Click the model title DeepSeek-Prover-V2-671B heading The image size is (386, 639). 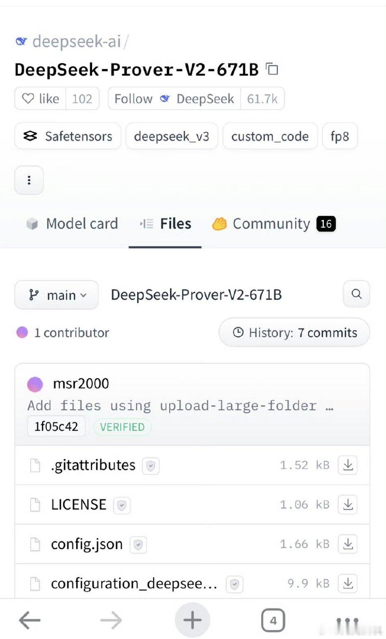pos(136,69)
